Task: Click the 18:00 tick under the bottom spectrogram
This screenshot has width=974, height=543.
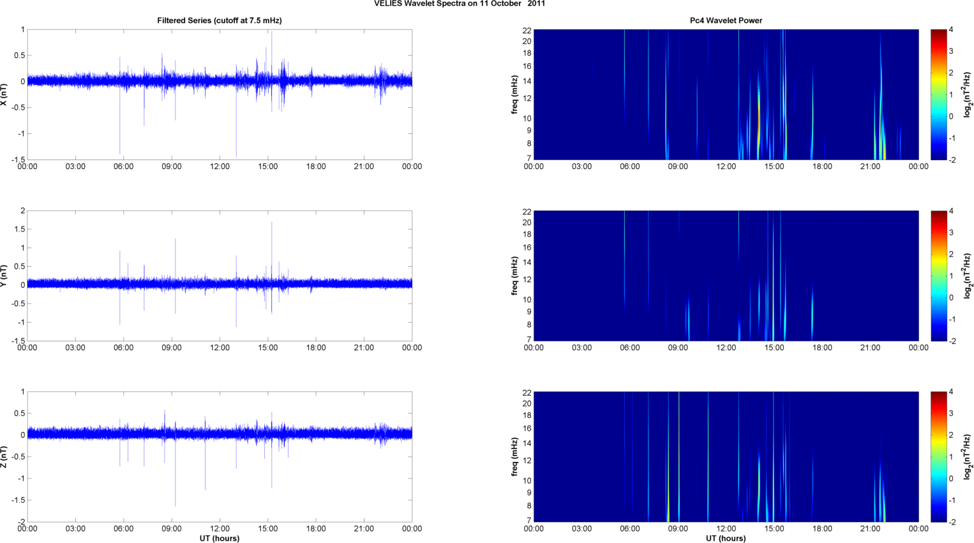Action: pyautogui.click(x=822, y=529)
